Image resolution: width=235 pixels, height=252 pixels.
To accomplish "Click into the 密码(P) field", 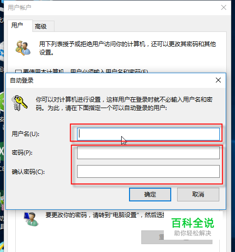I will 148,153.
